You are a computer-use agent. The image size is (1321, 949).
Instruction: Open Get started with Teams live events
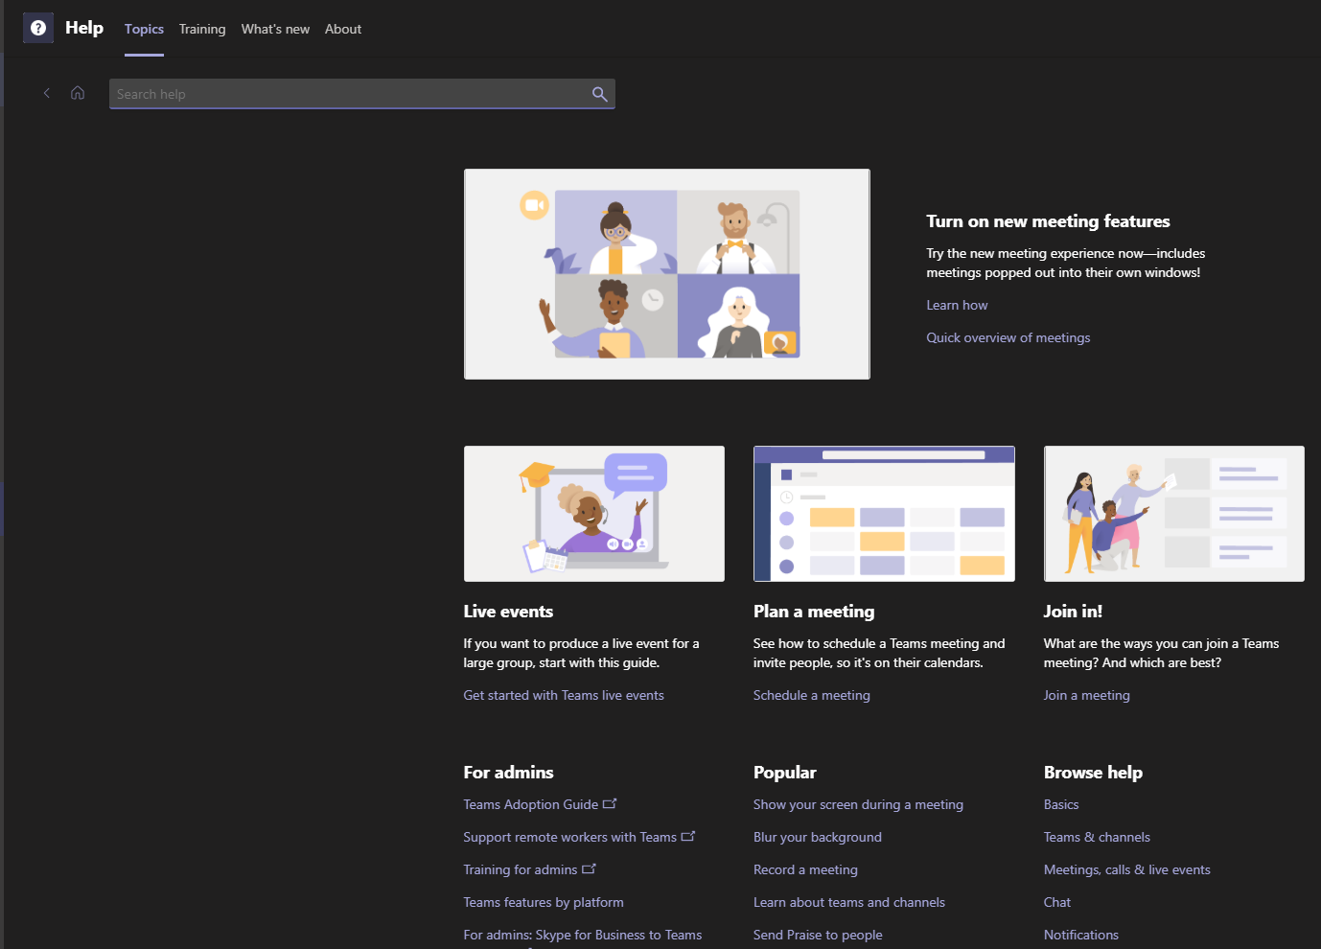[x=564, y=695]
